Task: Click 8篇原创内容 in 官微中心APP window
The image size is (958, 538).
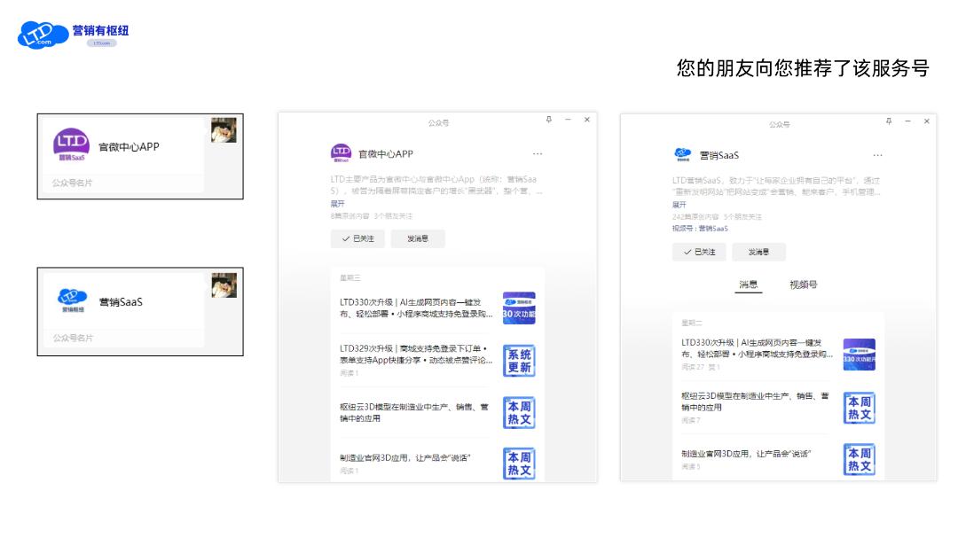Action: click(350, 216)
